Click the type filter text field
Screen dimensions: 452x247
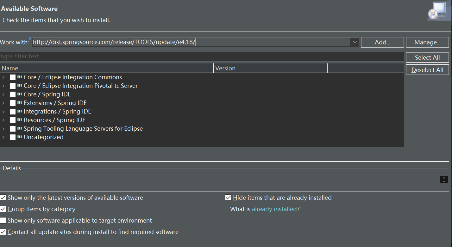click(202, 56)
